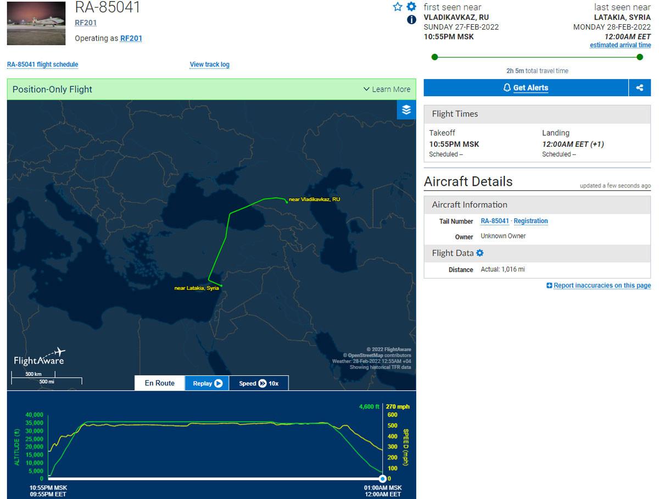
Task: Start the Replay playback
Action: point(207,383)
